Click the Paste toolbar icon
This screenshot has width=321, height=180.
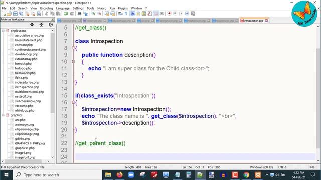[58, 14]
